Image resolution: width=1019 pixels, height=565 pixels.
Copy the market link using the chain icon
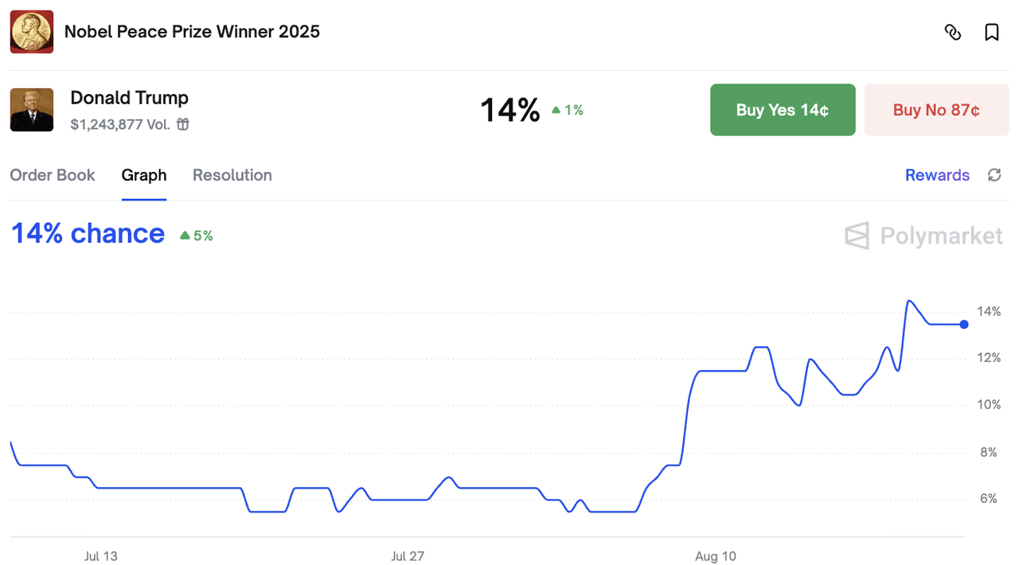(x=953, y=32)
